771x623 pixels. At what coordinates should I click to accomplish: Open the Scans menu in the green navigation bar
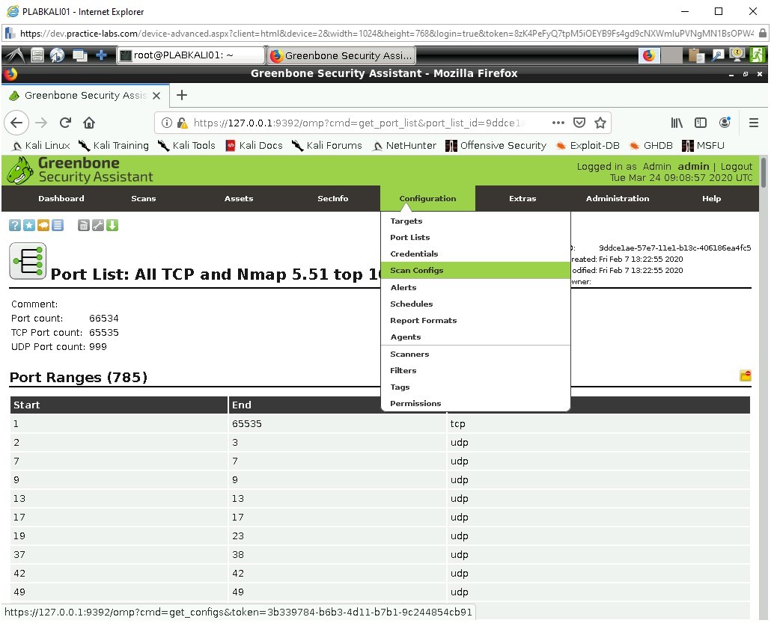(143, 198)
